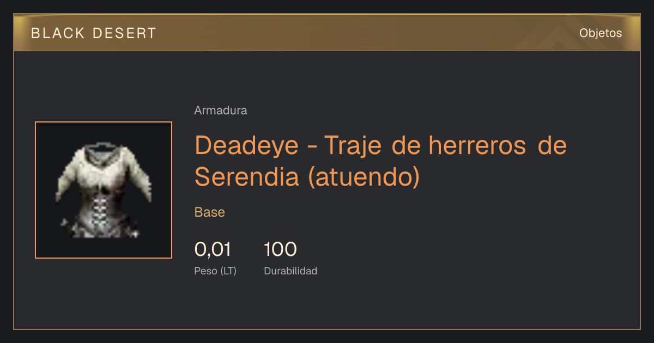Select the Serendia word on second title line

coord(247,176)
